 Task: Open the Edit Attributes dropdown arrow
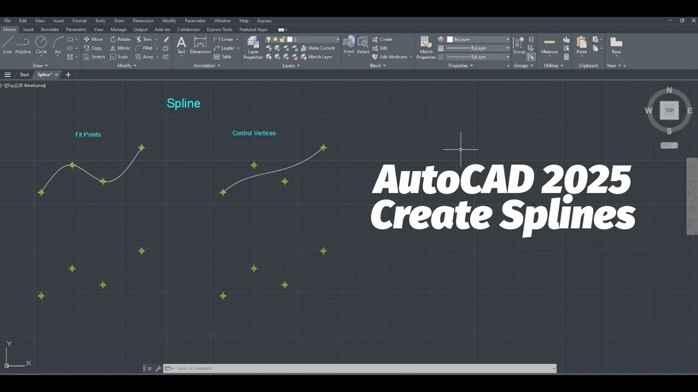(411, 57)
